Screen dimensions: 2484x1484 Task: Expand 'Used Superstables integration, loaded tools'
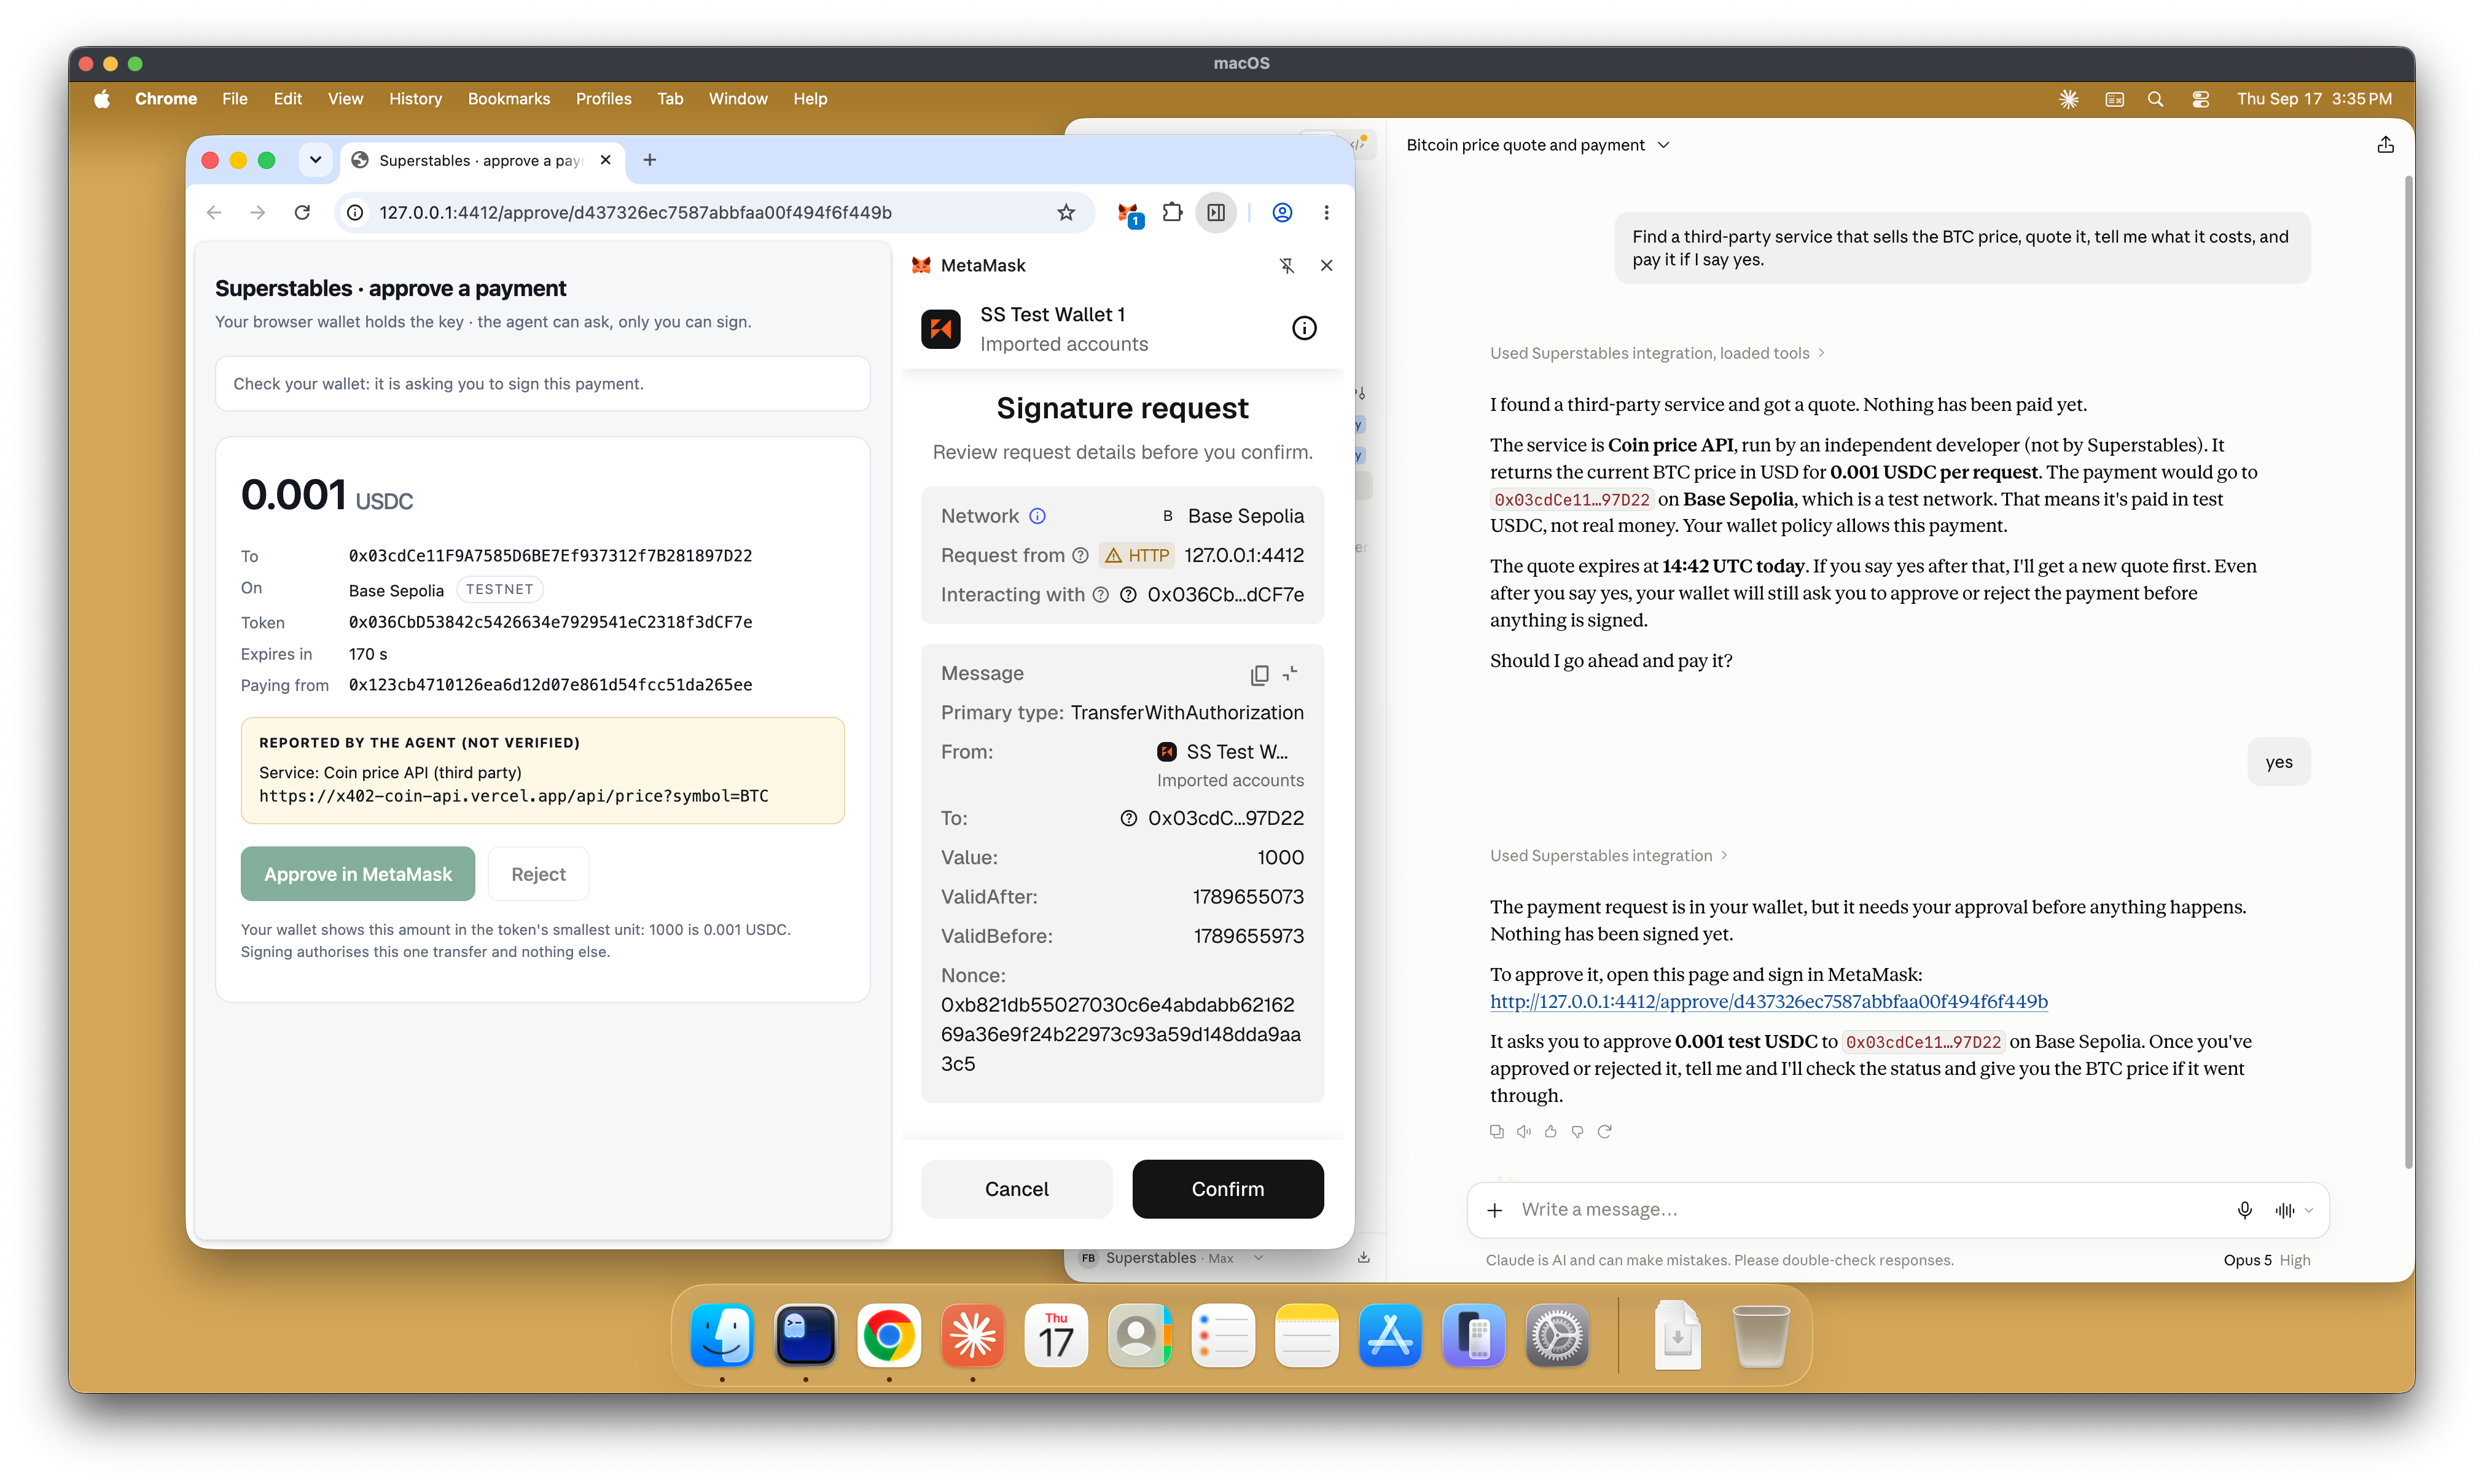(x=1658, y=353)
